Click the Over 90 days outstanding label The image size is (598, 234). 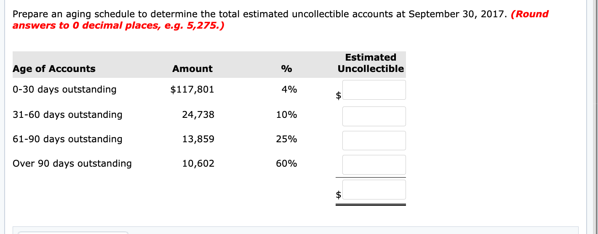click(x=72, y=163)
